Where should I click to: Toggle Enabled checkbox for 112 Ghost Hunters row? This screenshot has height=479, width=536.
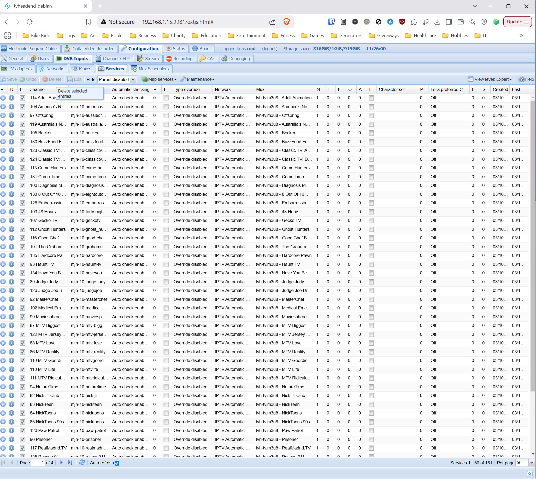pyautogui.click(x=23, y=229)
